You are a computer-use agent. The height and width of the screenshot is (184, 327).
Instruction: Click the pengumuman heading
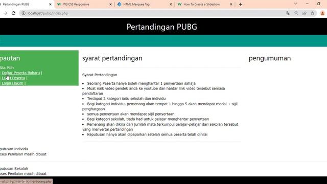point(270,58)
